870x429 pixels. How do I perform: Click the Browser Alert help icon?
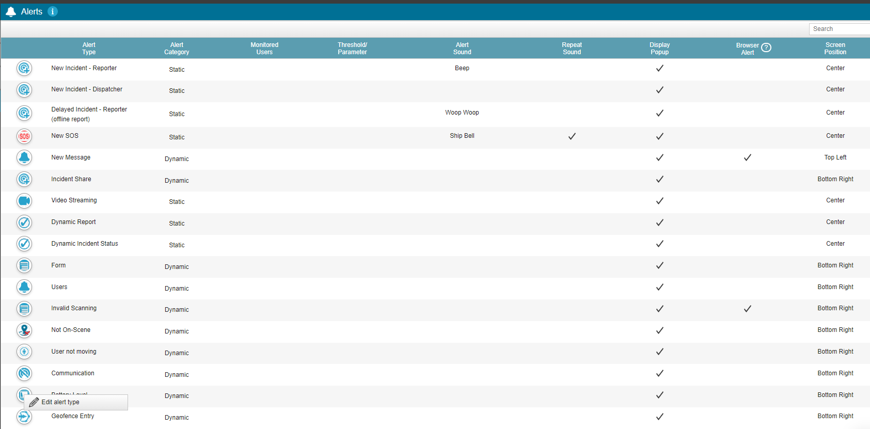tap(766, 47)
